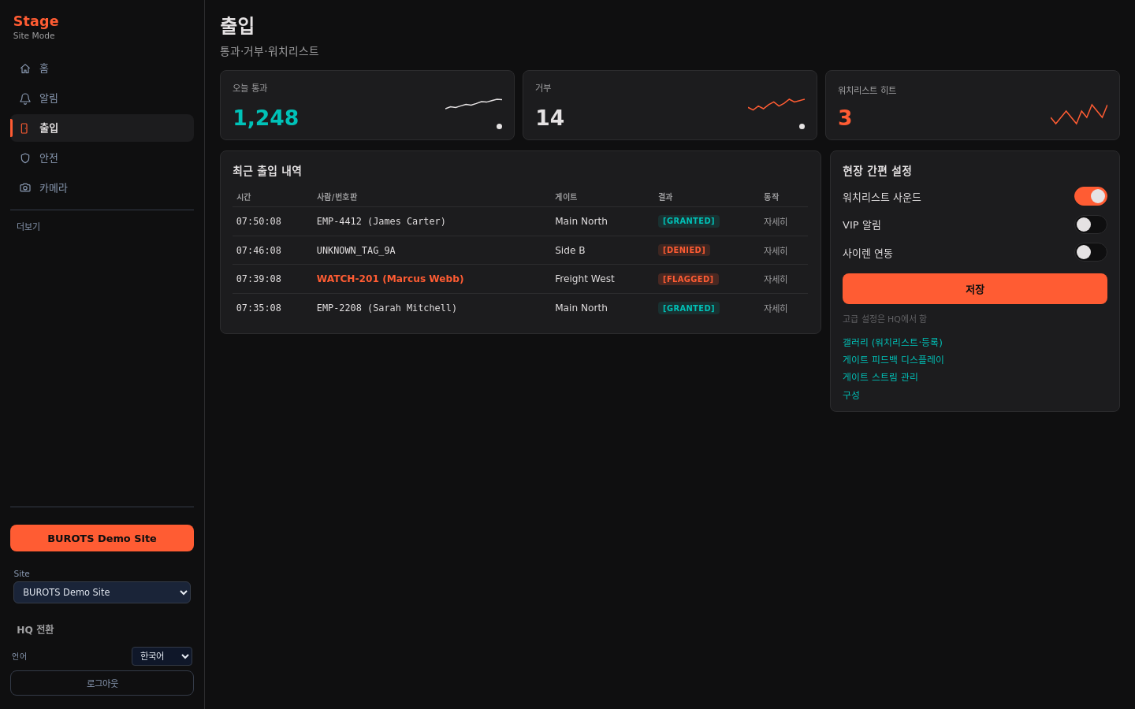This screenshot has height=709, width=1135.
Task: Open 게이트 피드백 디스플레이 link
Action: pos(893,360)
